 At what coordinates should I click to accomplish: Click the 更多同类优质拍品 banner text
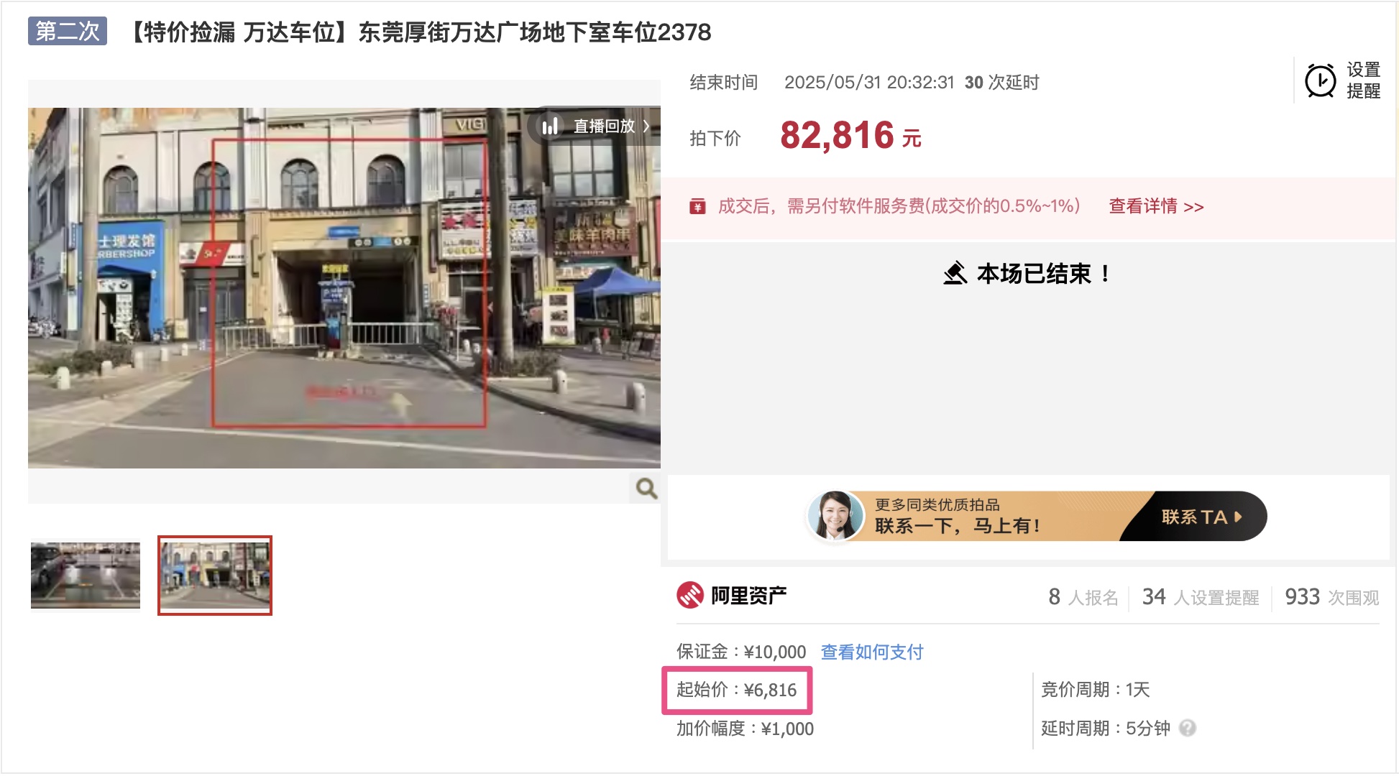[937, 505]
